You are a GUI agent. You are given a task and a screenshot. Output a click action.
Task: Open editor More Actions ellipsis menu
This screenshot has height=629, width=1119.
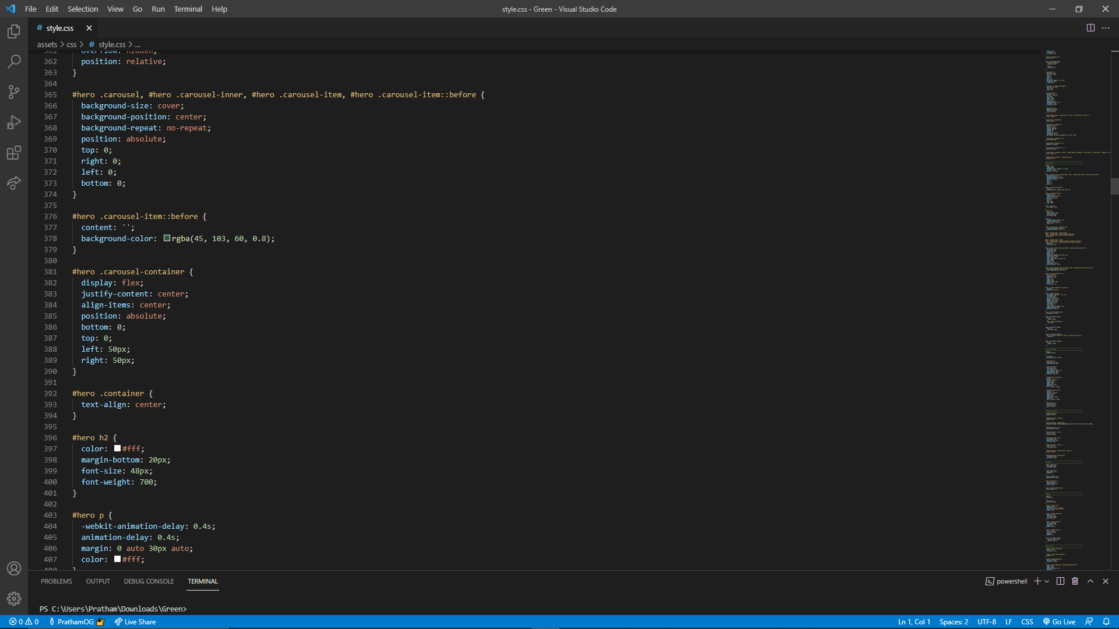pos(1106,28)
